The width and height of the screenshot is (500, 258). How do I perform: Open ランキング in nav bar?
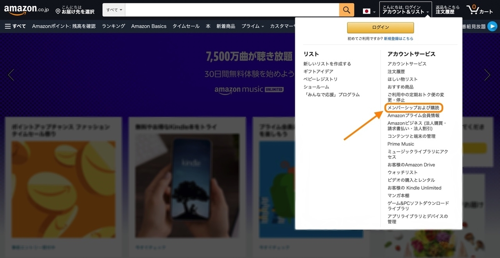113,26
